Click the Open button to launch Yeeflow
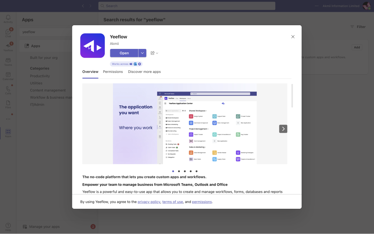Image resolution: width=374 pixels, height=234 pixels. 124,53
